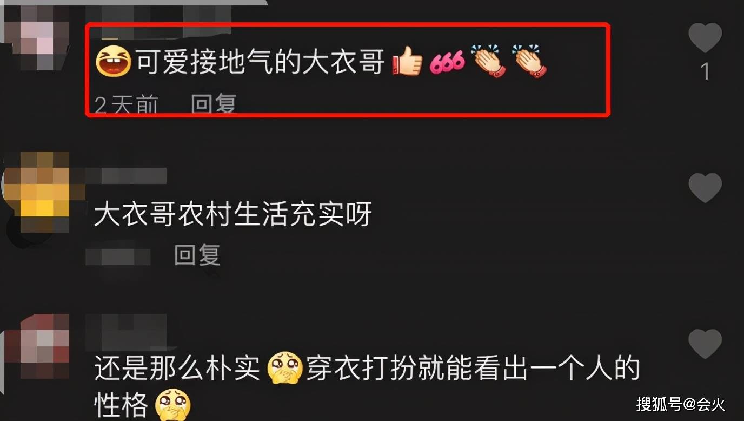The height and width of the screenshot is (421, 744).
Task: Click the laughing face emoji before "可爱接地气"
Action: tap(113, 61)
